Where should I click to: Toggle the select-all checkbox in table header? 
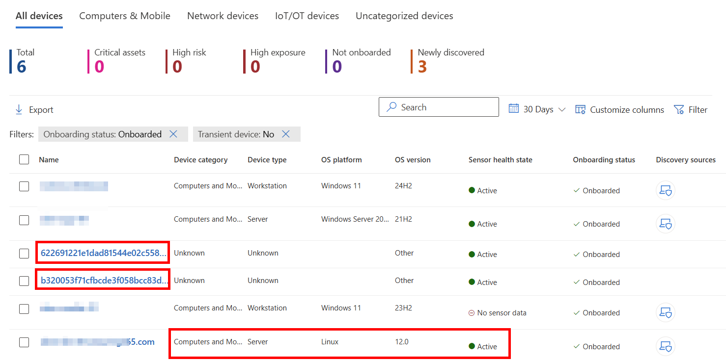24,159
